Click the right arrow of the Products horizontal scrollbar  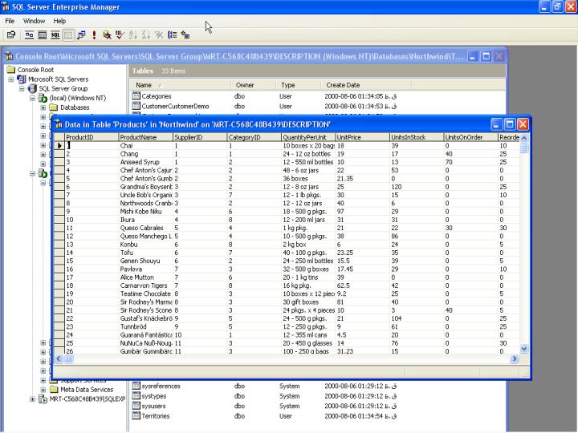coord(515,358)
